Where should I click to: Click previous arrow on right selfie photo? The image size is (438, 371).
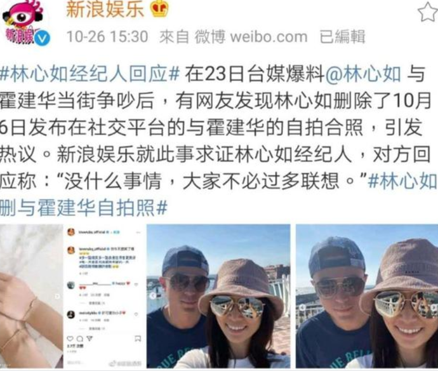point(303,308)
